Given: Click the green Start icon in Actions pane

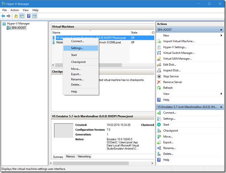Looking at the screenshot, I should click(x=159, y=125).
